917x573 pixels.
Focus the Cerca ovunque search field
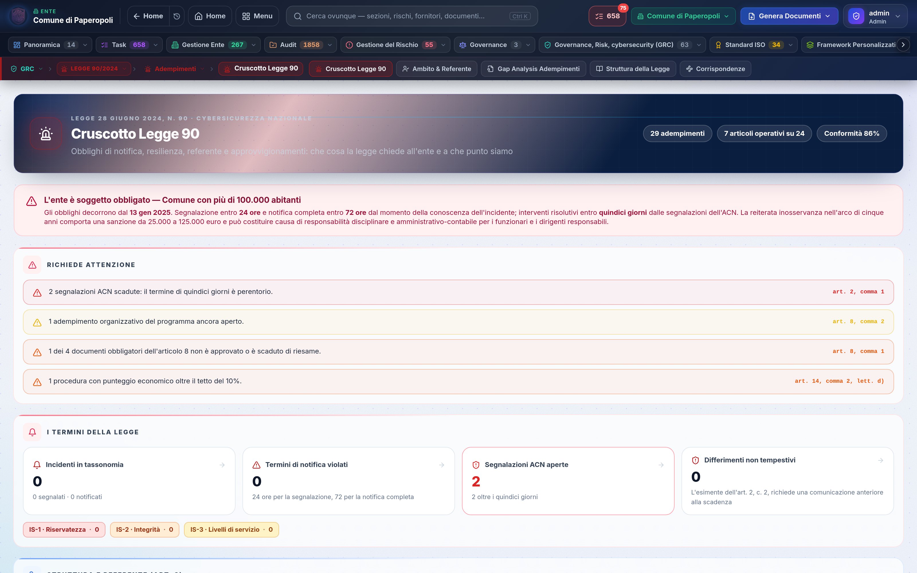[x=412, y=16]
